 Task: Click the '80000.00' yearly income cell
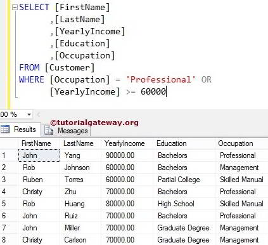click(x=127, y=204)
